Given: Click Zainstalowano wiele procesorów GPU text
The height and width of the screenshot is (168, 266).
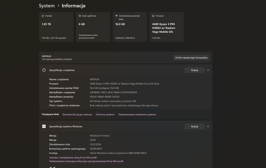Looking at the screenshot, I should (88, 37).
